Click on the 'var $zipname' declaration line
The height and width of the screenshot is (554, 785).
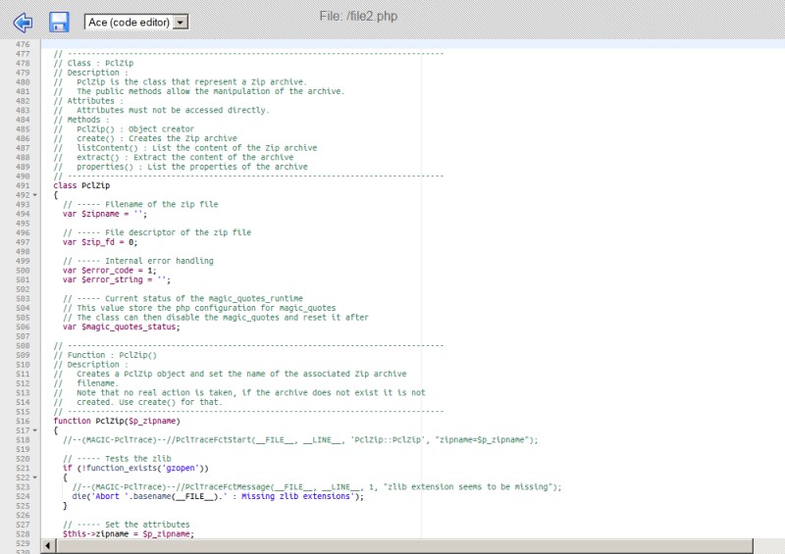pyautogui.click(x=104, y=214)
